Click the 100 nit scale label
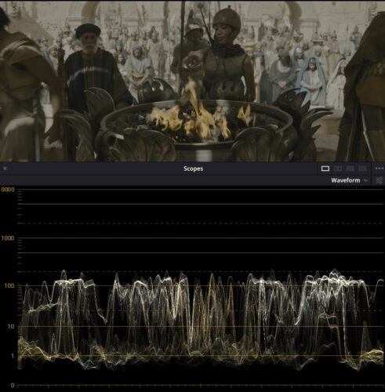Viewport: 385px width, 392px height. click(x=9, y=285)
